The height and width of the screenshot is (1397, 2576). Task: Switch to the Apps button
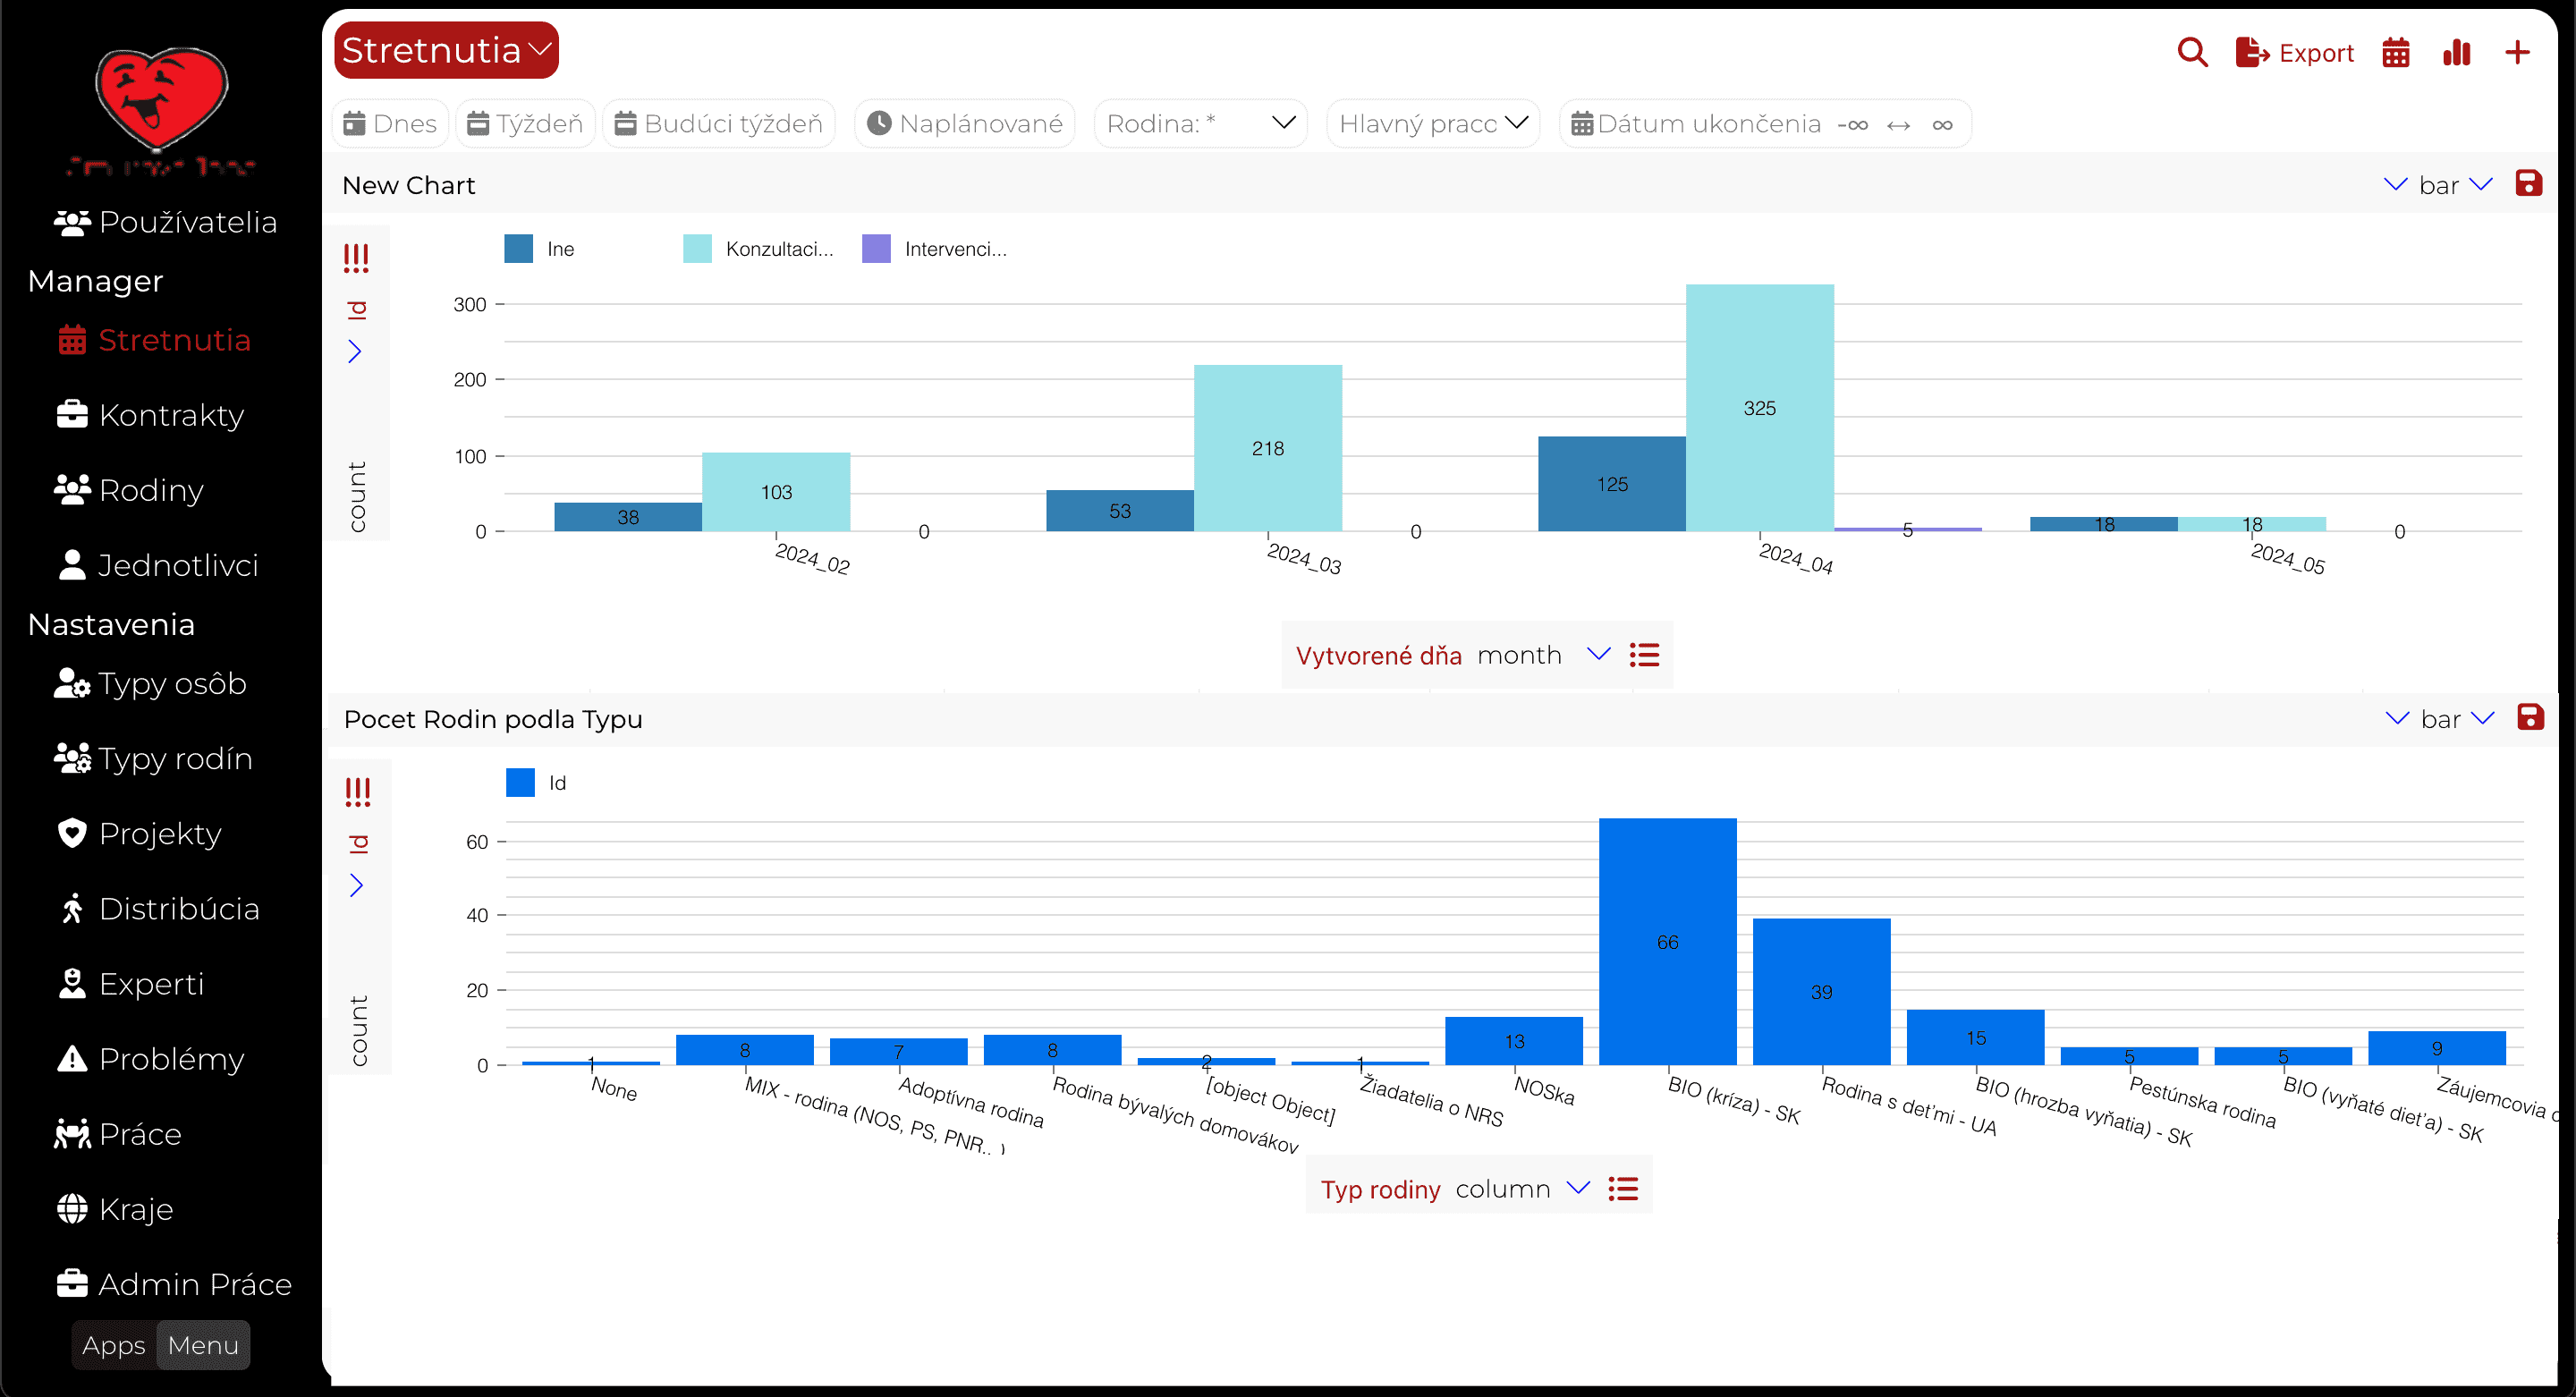114,1345
